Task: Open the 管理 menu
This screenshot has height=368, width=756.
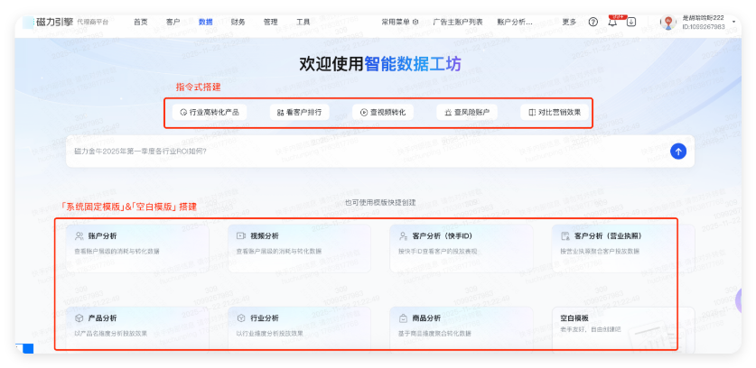Action: pyautogui.click(x=270, y=22)
